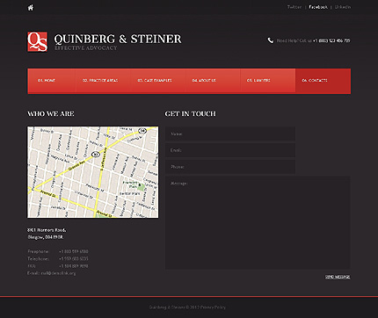
Task: Click the red QS logo
Action: (x=37, y=42)
